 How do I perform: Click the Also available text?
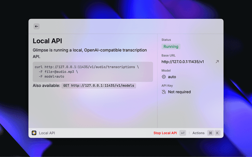[x=46, y=86]
